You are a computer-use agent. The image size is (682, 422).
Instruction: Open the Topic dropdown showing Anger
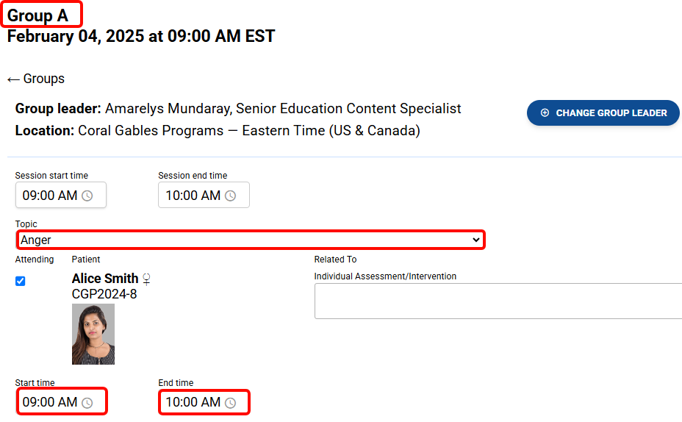tap(250, 240)
